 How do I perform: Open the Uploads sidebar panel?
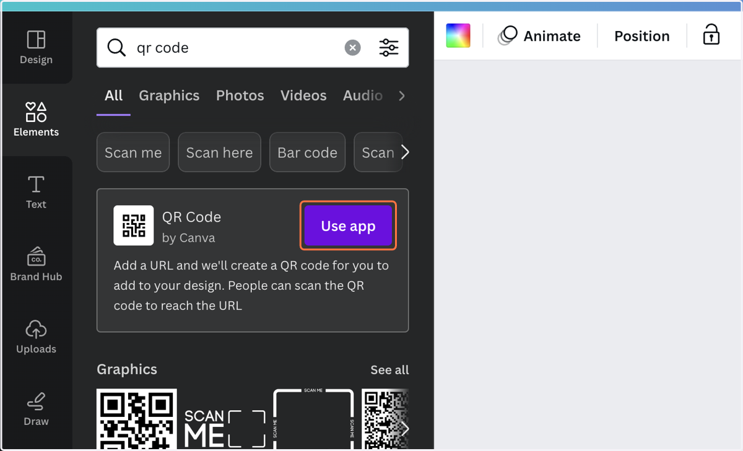36,337
